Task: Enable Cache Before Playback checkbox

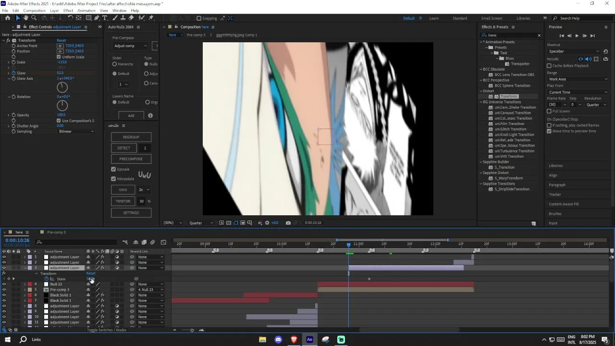Action: (x=549, y=66)
